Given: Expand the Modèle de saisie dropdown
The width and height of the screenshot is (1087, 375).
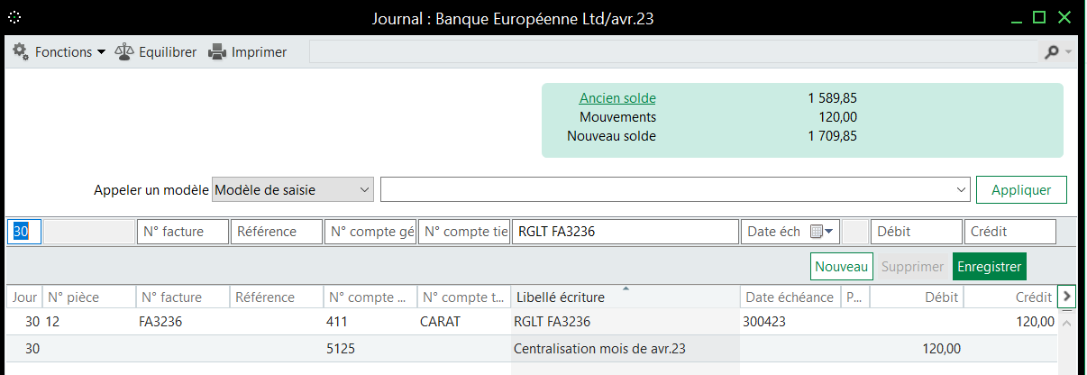Looking at the screenshot, I should 364,190.
